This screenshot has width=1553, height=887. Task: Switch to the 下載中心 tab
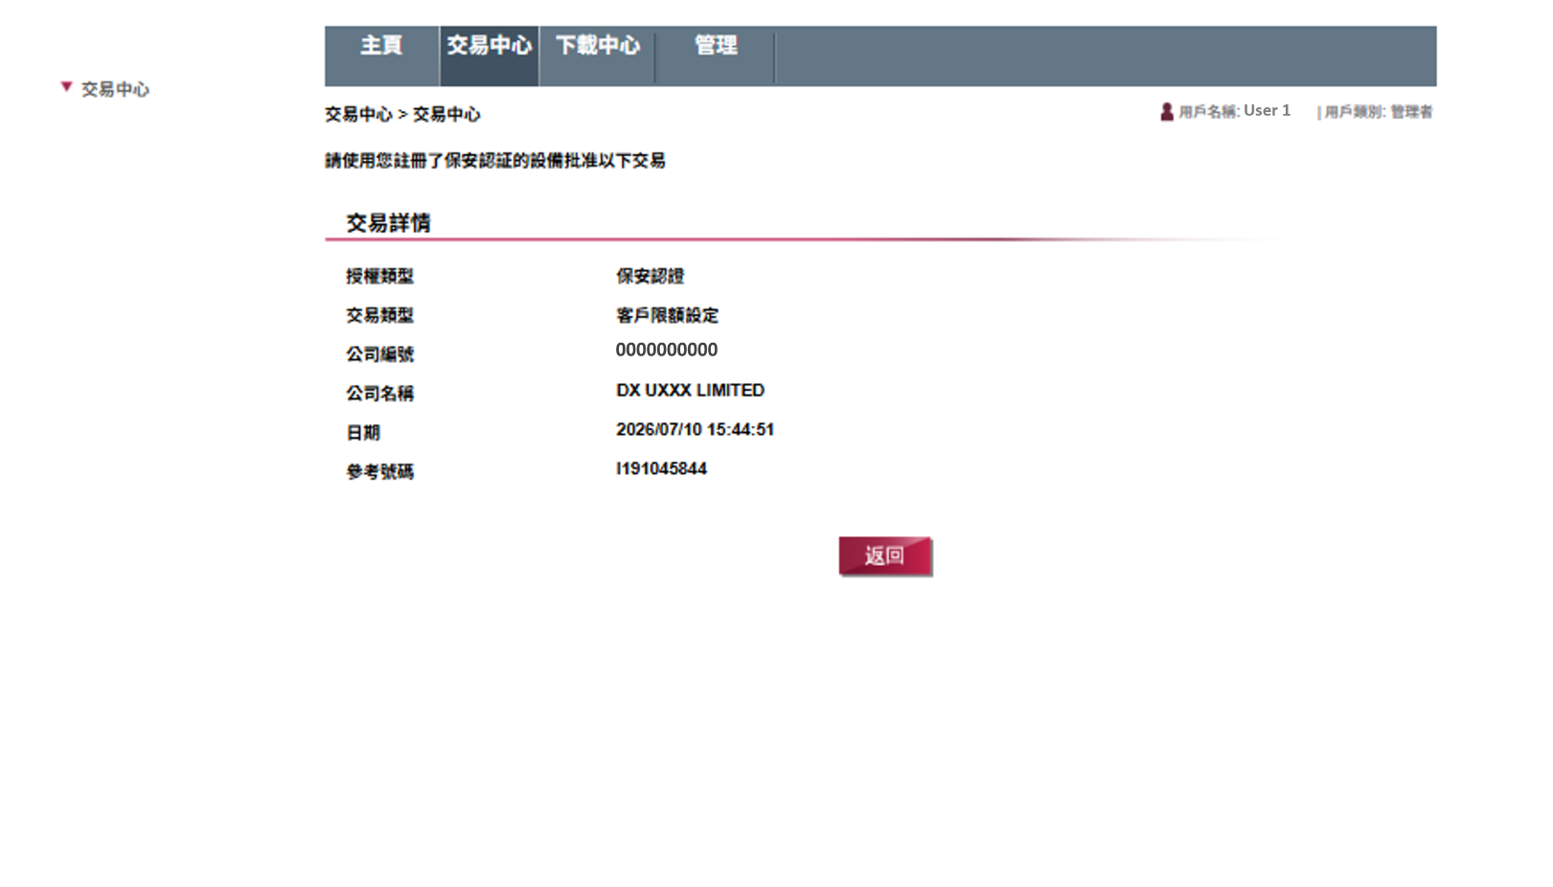coord(597,45)
